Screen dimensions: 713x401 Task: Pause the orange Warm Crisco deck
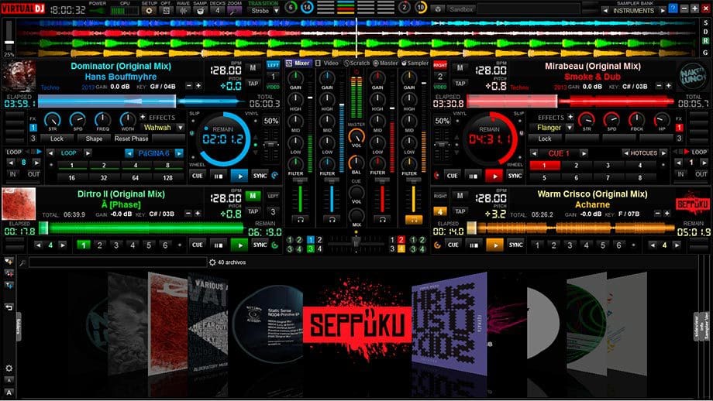474,245
